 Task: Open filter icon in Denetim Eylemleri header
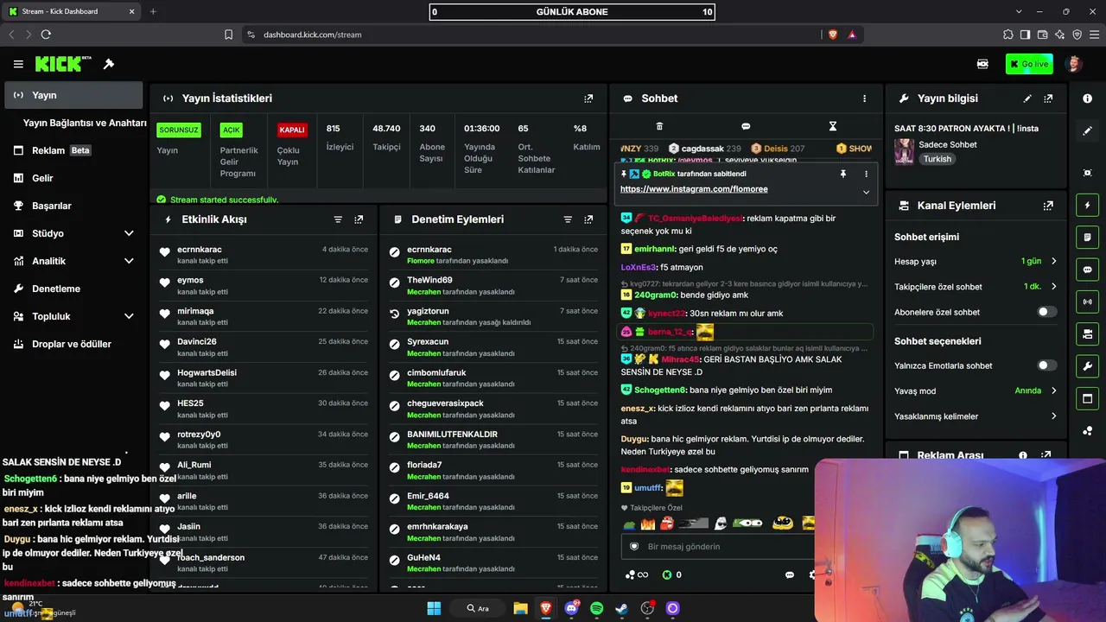pyautogui.click(x=568, y=219)
